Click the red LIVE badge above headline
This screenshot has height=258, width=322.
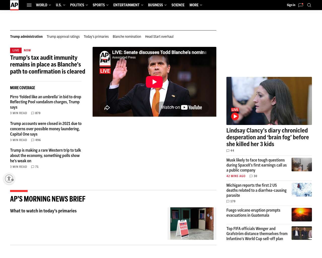[x=16, y=50]
